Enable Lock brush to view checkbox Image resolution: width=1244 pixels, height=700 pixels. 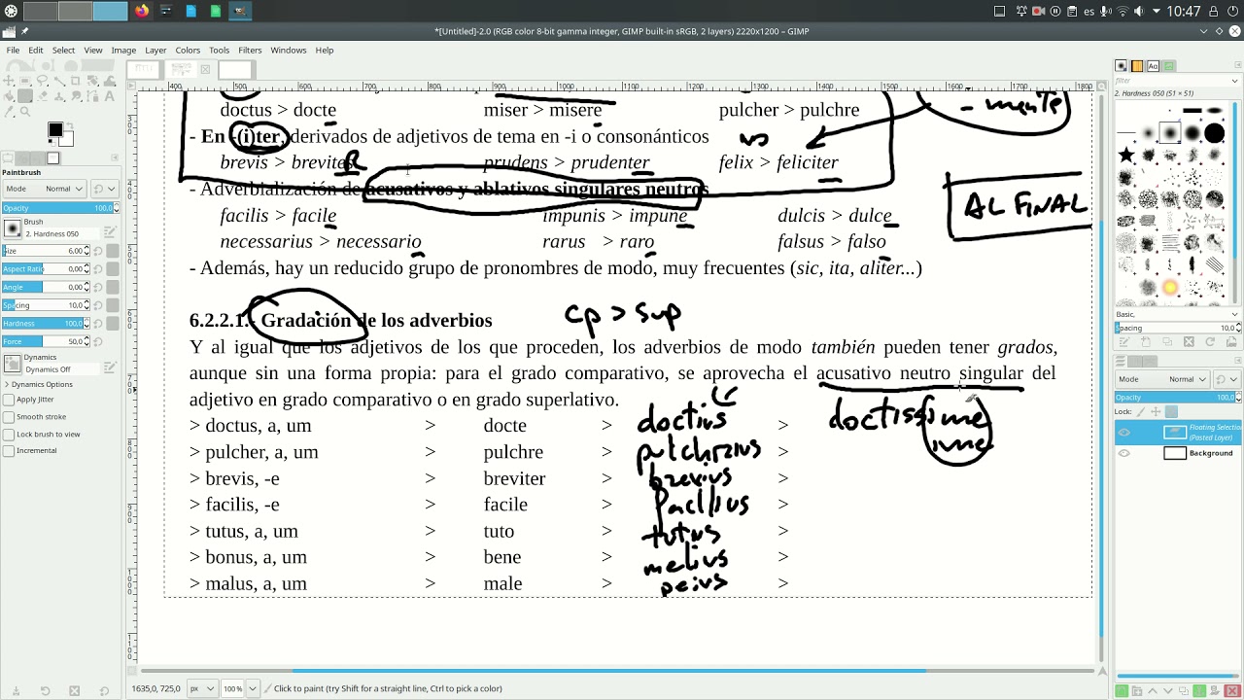(9, 434)
